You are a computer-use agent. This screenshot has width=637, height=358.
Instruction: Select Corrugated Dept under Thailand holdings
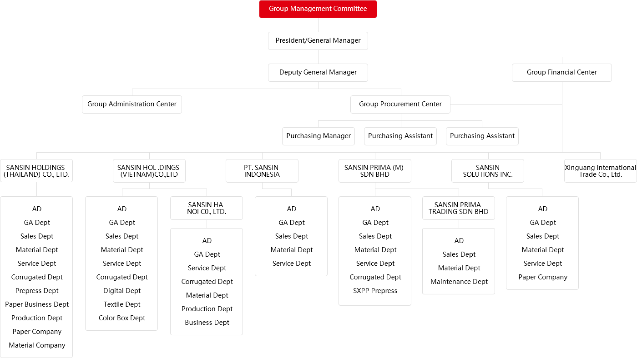coord(37,277)
